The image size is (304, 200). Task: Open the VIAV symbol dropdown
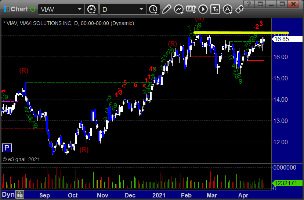tap(80, 9)
